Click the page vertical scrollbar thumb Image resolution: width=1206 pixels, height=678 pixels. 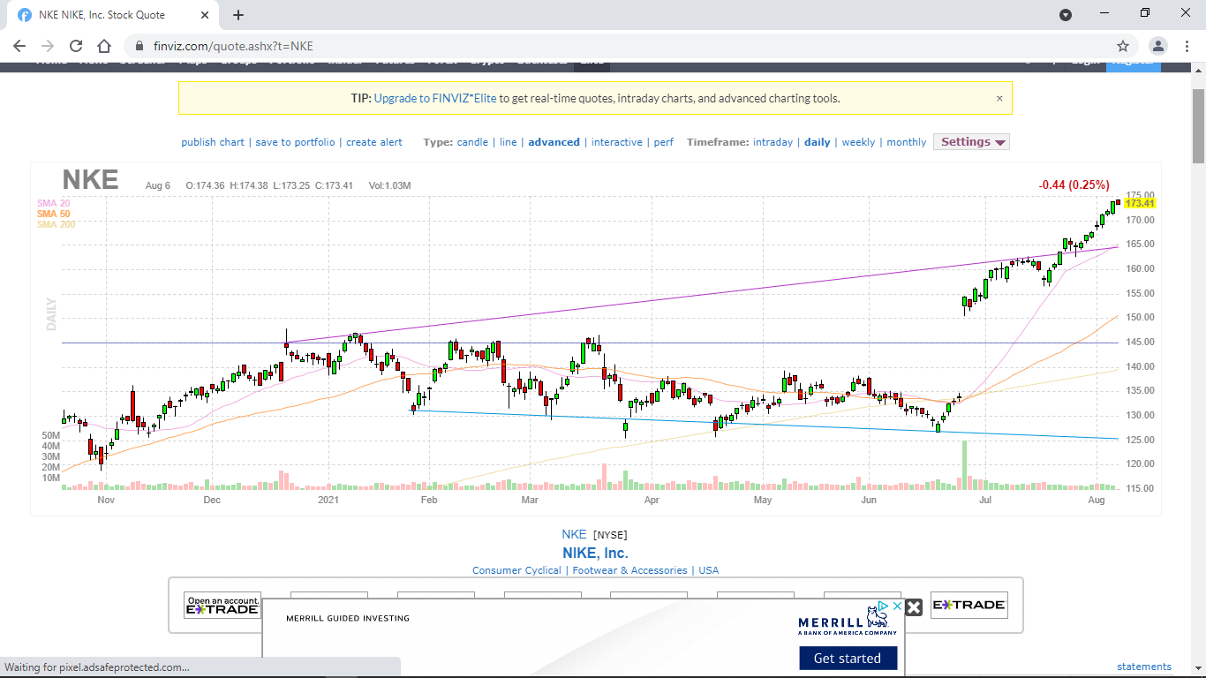point(1198,126)
